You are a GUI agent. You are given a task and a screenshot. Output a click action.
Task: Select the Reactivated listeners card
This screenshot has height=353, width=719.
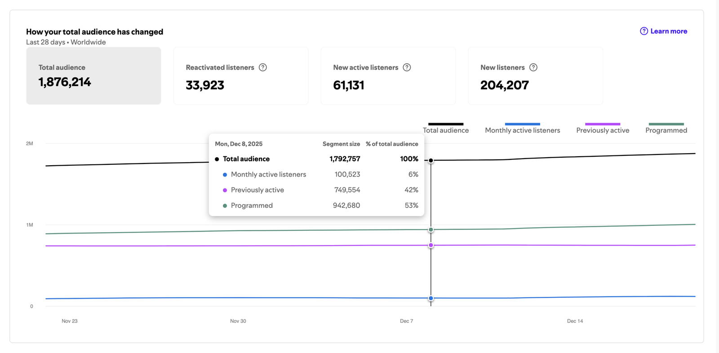[241, 76]
